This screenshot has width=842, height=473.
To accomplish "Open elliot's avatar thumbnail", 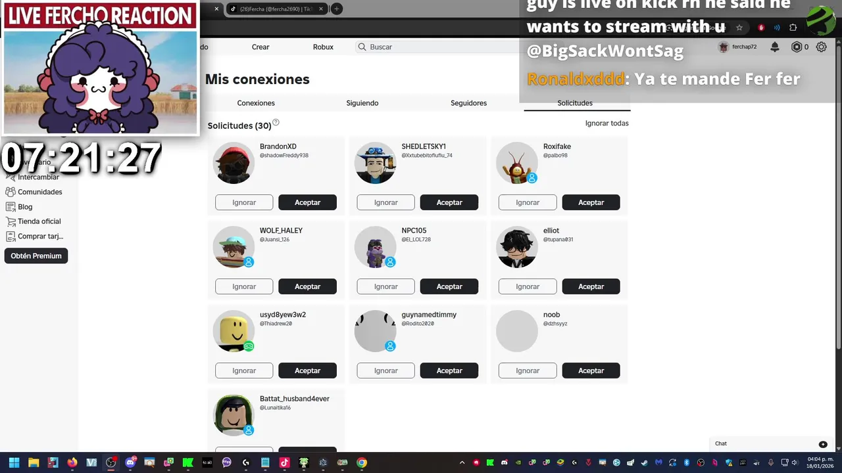I will [x=517, y=247].
